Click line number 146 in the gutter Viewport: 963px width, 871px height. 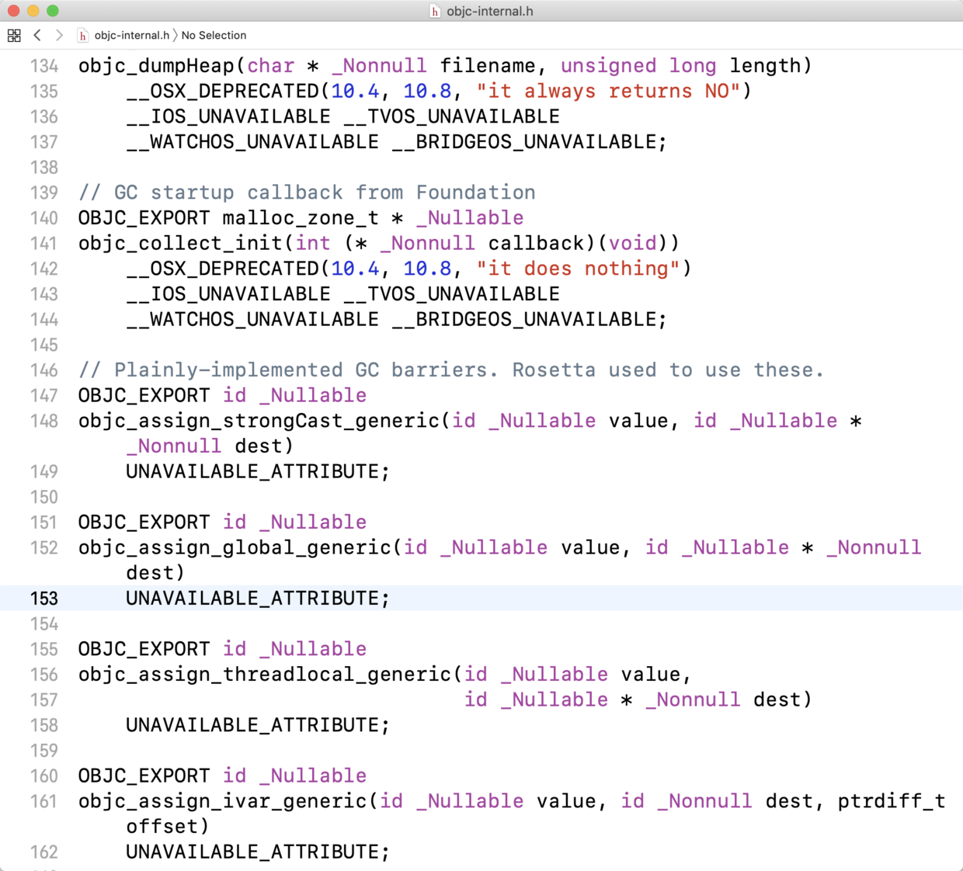coord(44,370)
